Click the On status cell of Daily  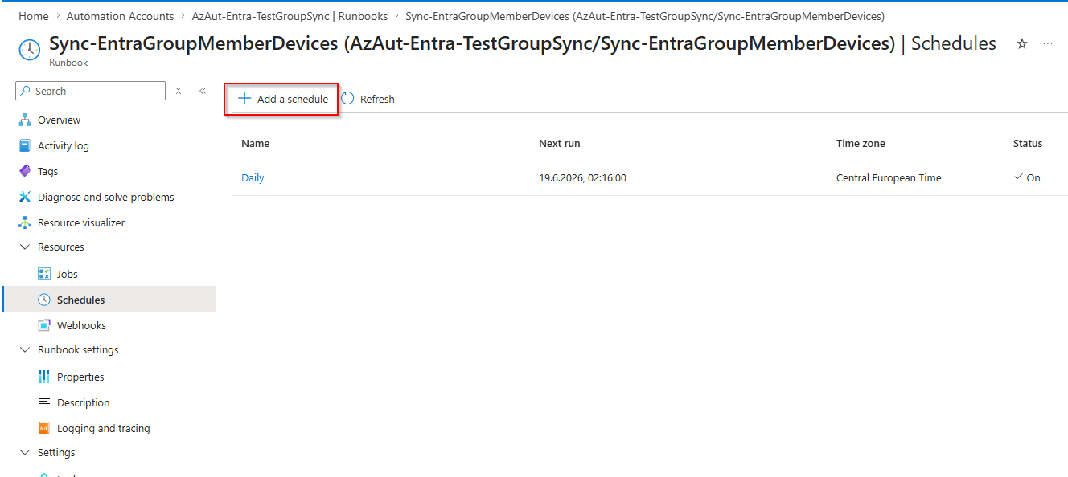pyautogui.click(x=1027, y=178)
